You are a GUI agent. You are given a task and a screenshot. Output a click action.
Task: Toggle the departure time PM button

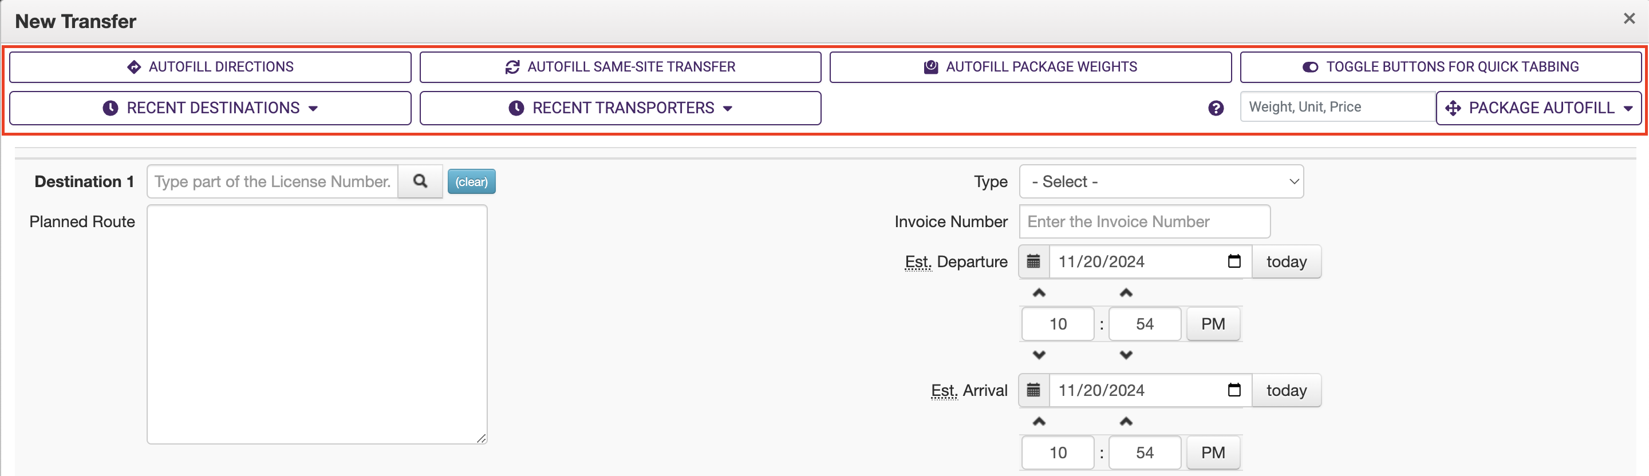[1213, 324]
